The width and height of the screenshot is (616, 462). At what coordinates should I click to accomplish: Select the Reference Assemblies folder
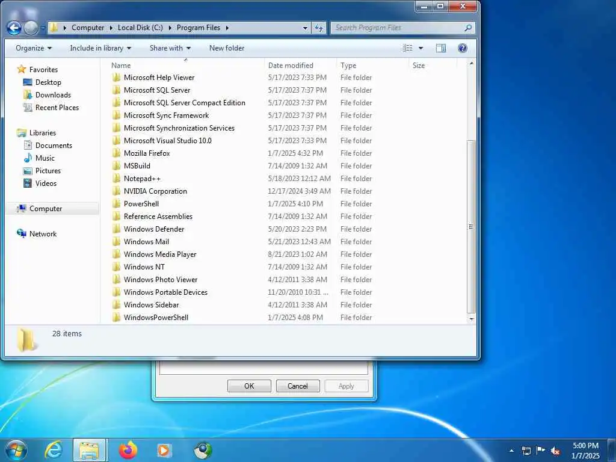pyautogui.click(x=158, y=217)
